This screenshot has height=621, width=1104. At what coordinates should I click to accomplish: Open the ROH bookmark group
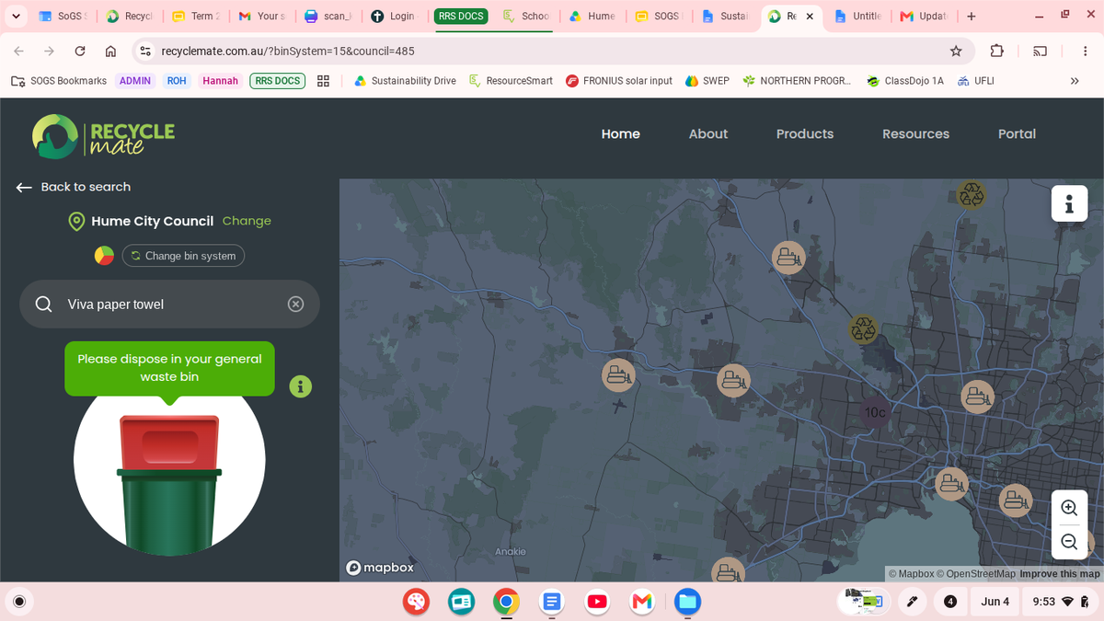[x=177, y=81]
